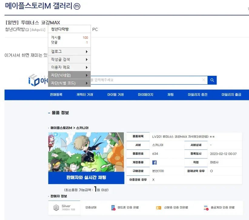The image size is (249, 220).
Task: Click the item title LV201 루미너스 코강MAX text
Action: 183,137
